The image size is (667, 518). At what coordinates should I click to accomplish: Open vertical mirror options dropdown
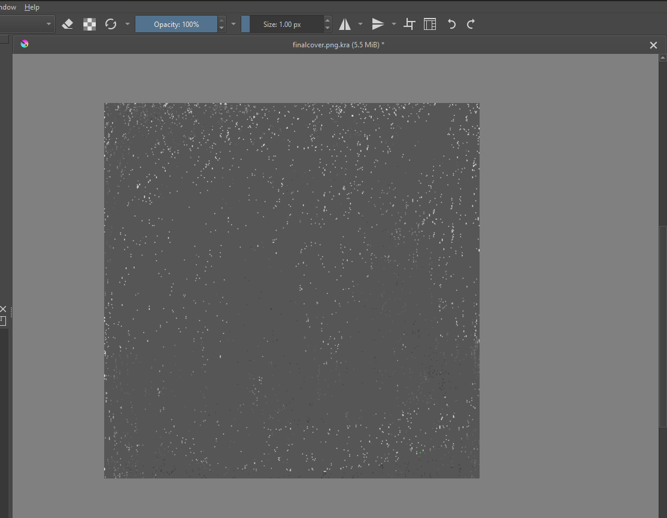click(x=393, y=24)
